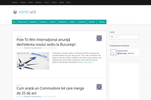Select the Gadgeturi category tab

(x=82, y=22)
